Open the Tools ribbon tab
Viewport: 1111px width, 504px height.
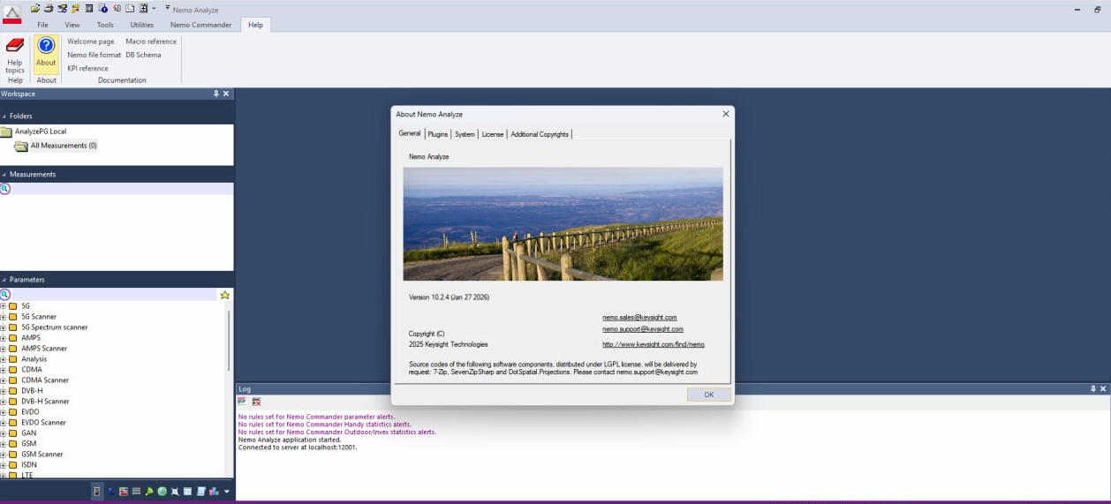[105, 25]
